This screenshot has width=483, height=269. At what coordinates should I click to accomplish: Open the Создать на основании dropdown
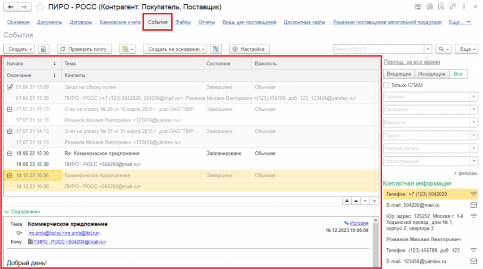click(175, 49)
